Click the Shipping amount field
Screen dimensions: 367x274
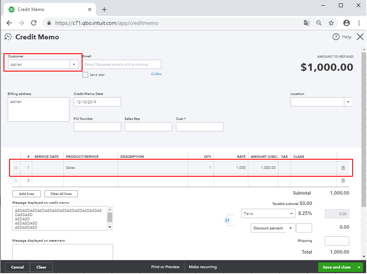click(x=337, y=241)
